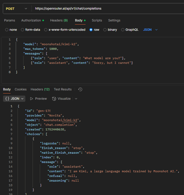This screenshot has width=184, height=195.
Task: Click the "messages" line in request body
Action: pyautogui.click(x=35, y=54)
